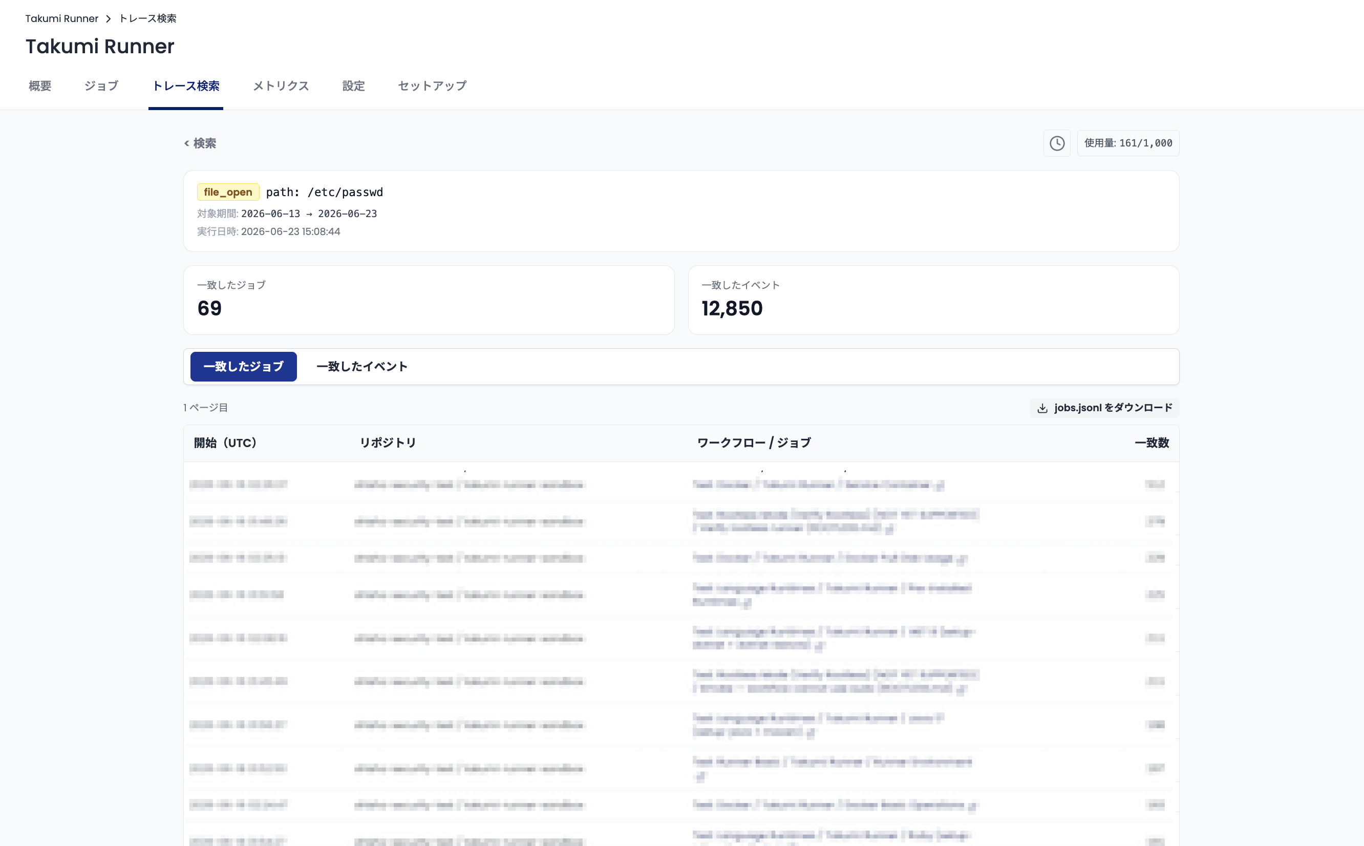Viewport: 1364px width, 846px height.
Task: Click the Takumi Runner breadcrumb link
Action: 61,18
